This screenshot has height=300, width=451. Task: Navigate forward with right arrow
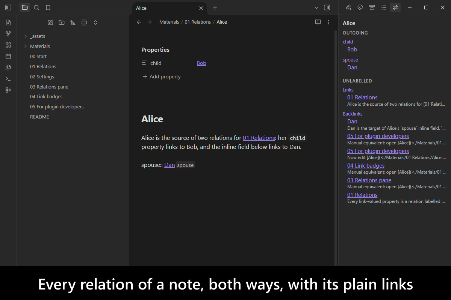(x=150, y=22)
